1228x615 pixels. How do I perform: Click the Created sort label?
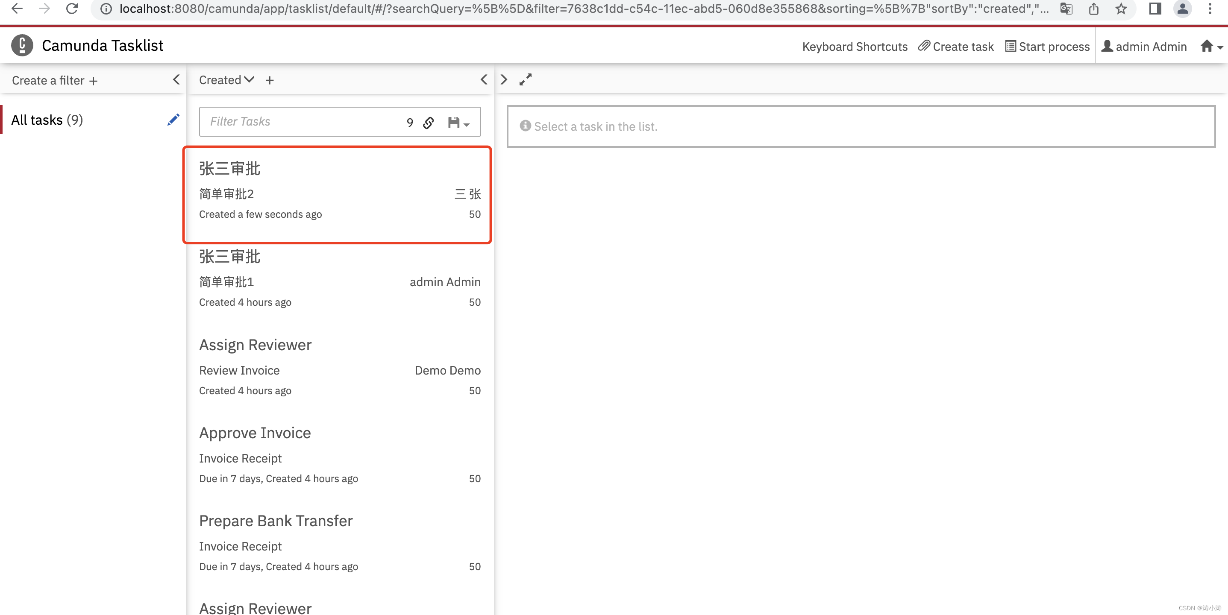click(x=220, y=80)
